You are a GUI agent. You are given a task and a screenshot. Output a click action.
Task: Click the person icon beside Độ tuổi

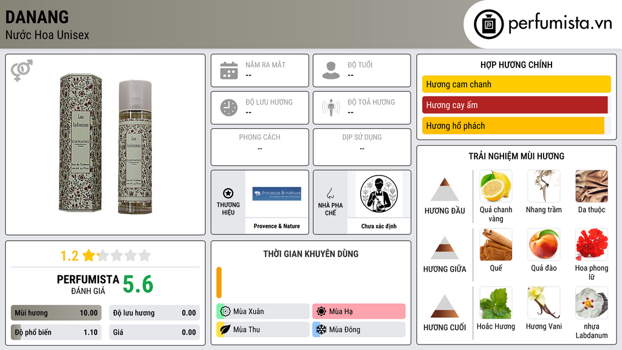point(331,70)
